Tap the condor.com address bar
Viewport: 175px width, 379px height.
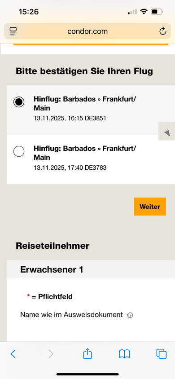pyautogui.click(x=87, y=31)
